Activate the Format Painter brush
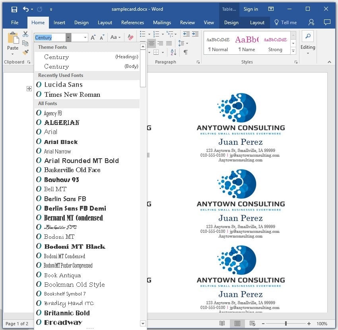 [x=25, y=52]
